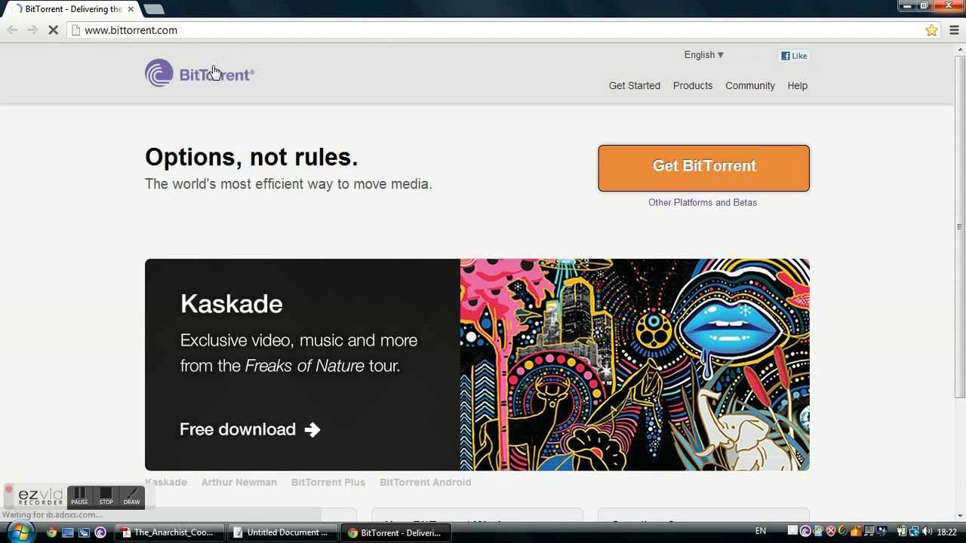The width and height of the screenshot is (966, 543).
Task: Click the Kaskade banner heading
Action: point(232,304)
